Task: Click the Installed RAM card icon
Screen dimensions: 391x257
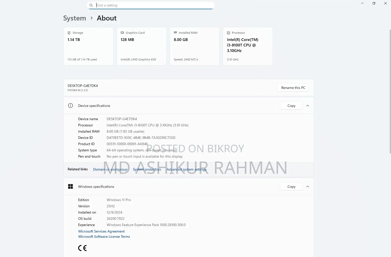Action: 175,33
